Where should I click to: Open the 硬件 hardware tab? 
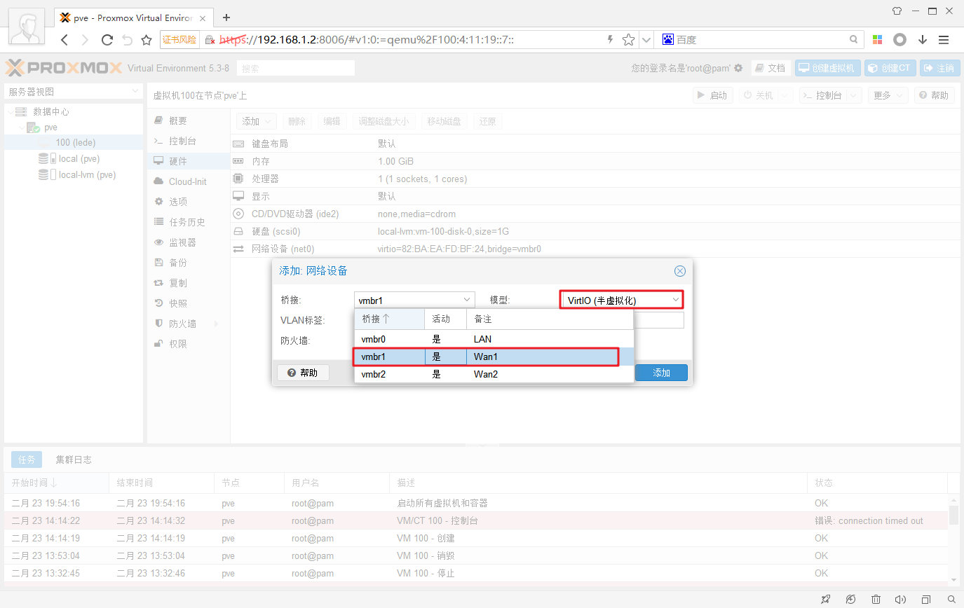coord(189,161)
